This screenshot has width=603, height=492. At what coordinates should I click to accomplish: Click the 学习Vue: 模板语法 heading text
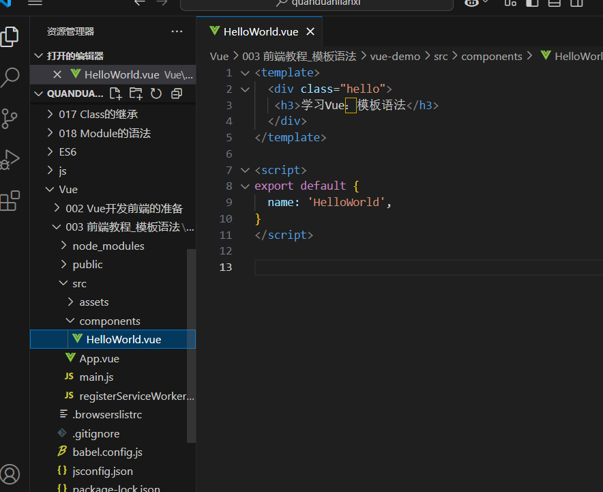(353, 105)
